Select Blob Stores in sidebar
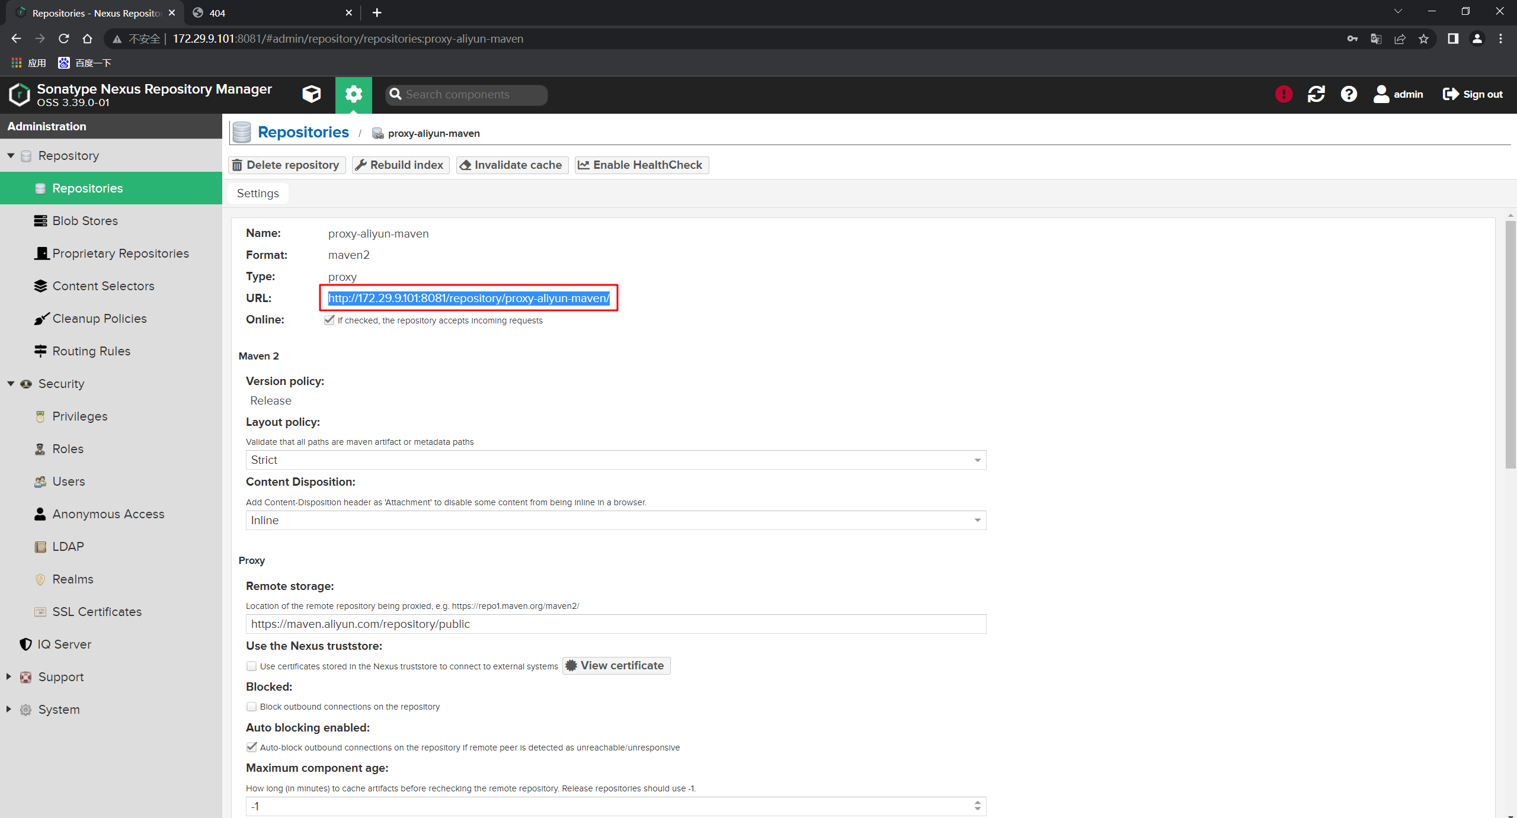The image size is (1517, 818). 85,221
